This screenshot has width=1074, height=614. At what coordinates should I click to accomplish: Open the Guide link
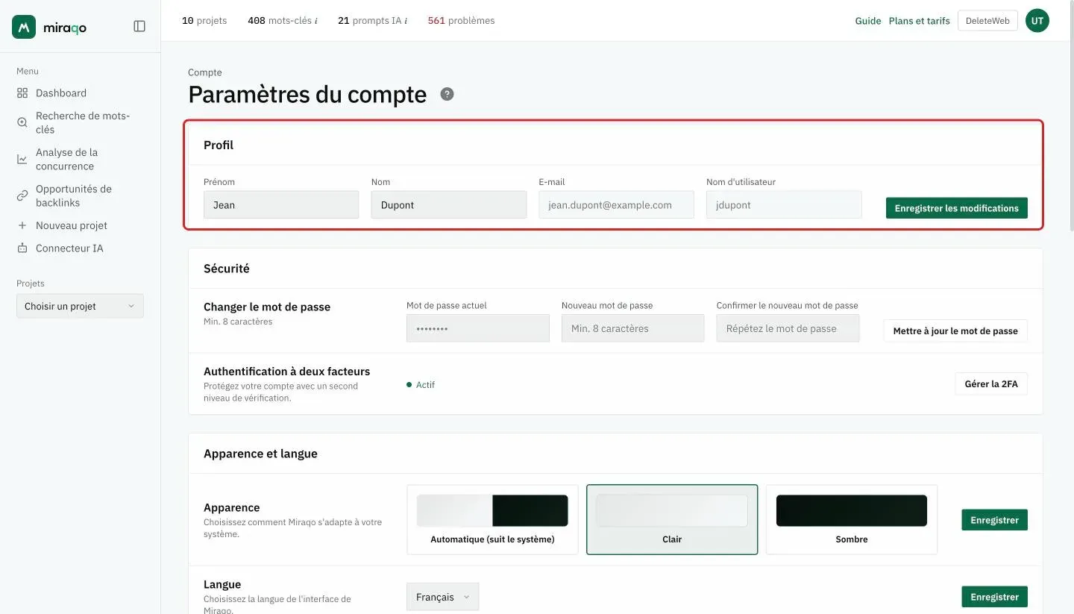pyautogui.click(x=868, y=21)
